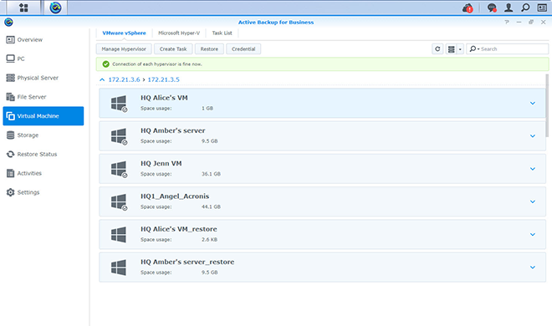Switch to the Task List tab
Screen dimensions: 552x326
tap(222, 33)
